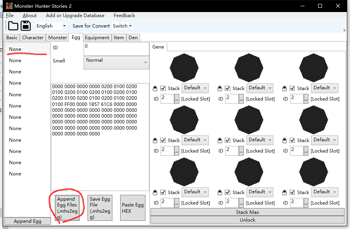Click the middle-left gene octagon image
The height and width of the screenshot is (229, 350).
pyautogui.click(x=184, y=120)
